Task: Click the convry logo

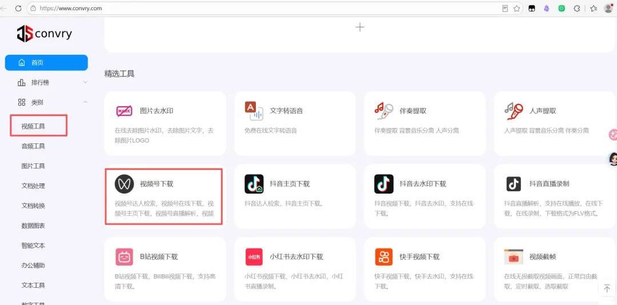Action: [x=45, y=34]
